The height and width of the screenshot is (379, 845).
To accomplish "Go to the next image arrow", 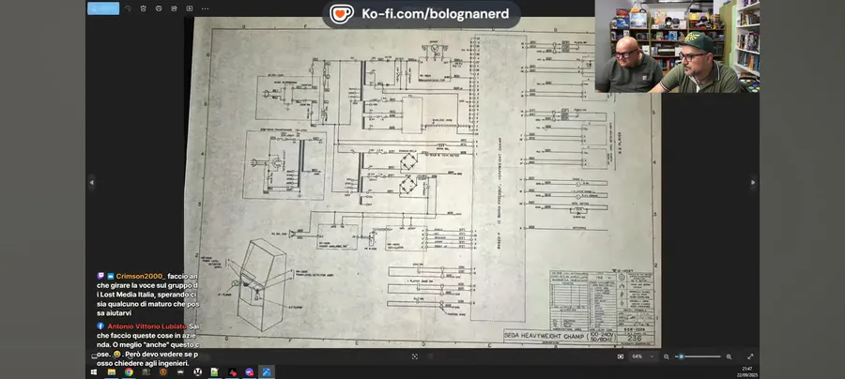I will [x=753, y=183].
